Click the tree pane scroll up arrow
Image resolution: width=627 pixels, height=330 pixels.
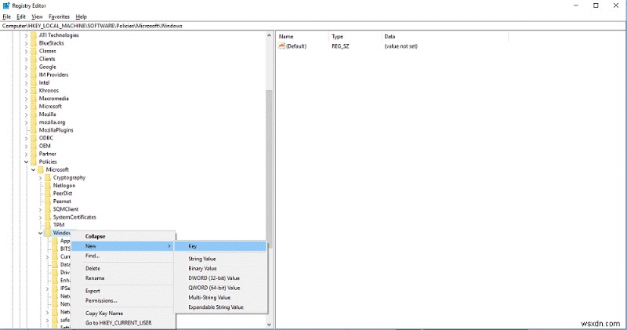pyautogui.click(x=269, y=35)
